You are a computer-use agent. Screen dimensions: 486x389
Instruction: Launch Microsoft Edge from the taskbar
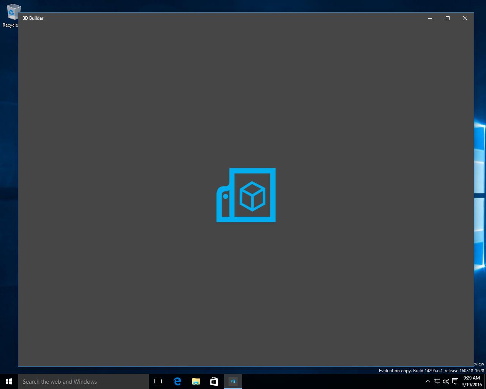177,381
